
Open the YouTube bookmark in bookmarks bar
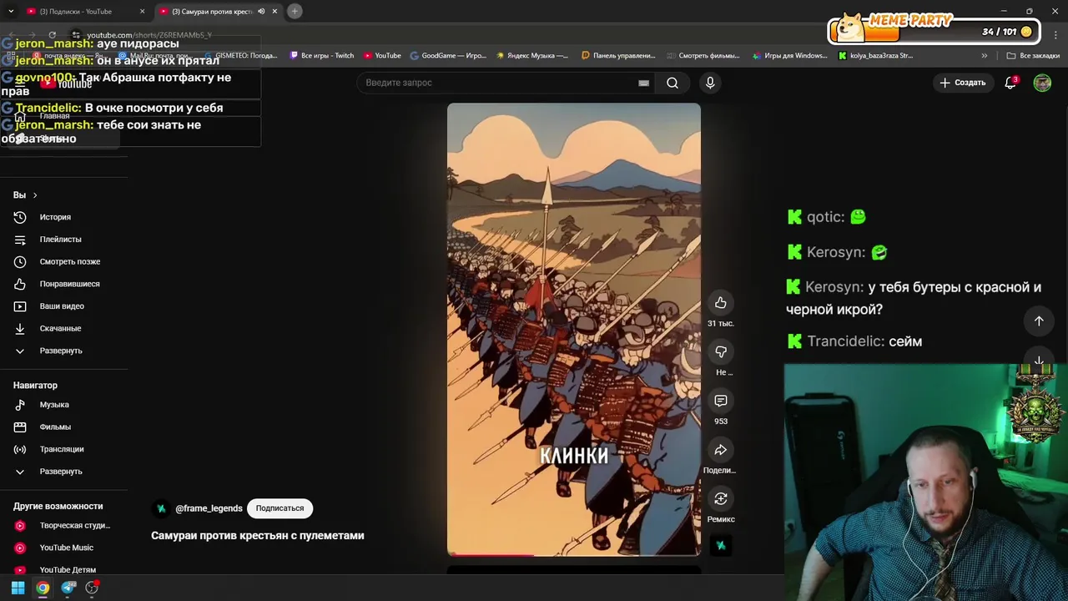382,56
